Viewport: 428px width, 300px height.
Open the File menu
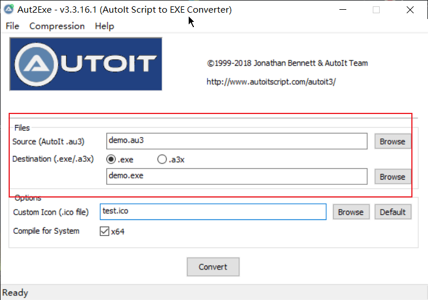coord(13,26)
